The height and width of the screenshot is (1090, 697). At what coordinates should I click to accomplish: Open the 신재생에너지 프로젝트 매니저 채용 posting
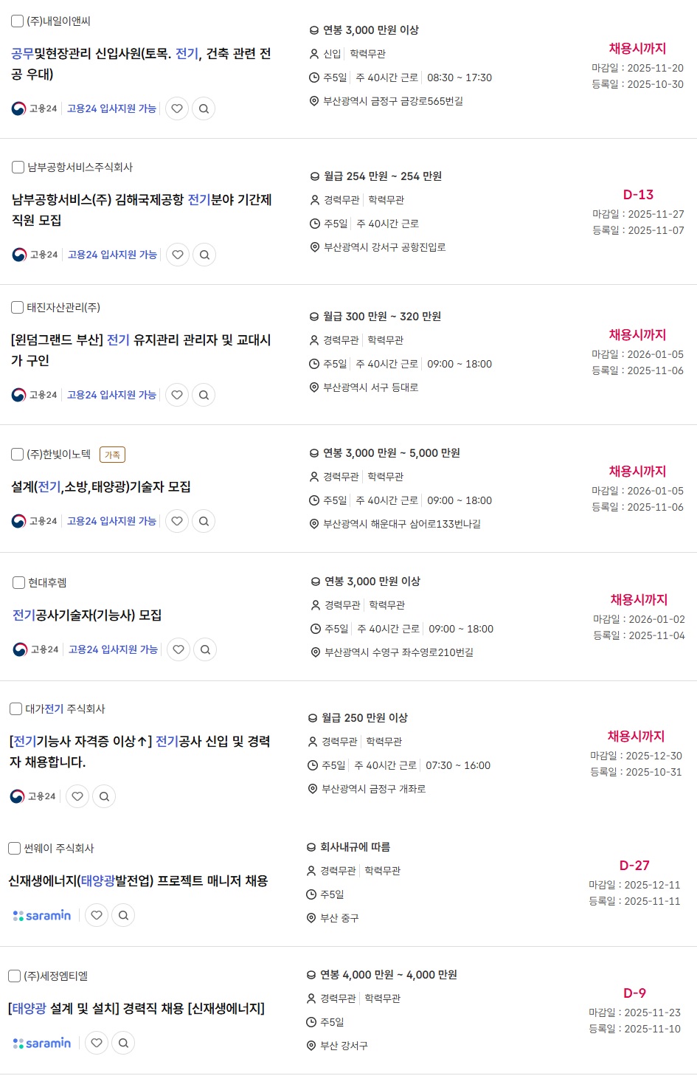tap(138, 881)
